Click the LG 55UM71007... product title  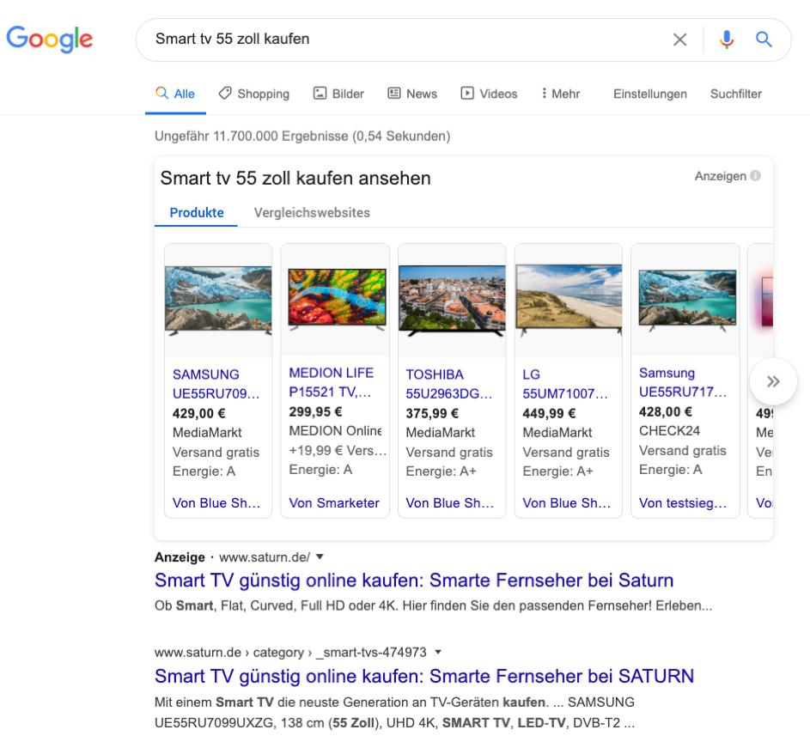(x=565, y=384)
